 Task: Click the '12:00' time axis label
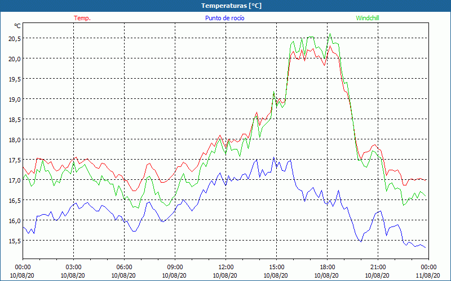click(226, 268)
